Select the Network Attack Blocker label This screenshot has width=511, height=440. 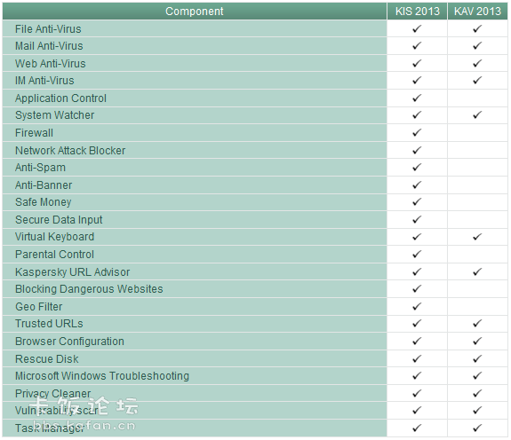(70, 150)
